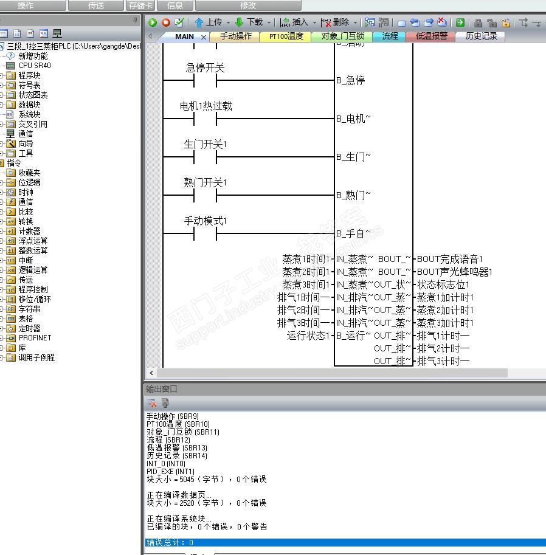Remove all bookmarks icon with red X

pos(442,22)
